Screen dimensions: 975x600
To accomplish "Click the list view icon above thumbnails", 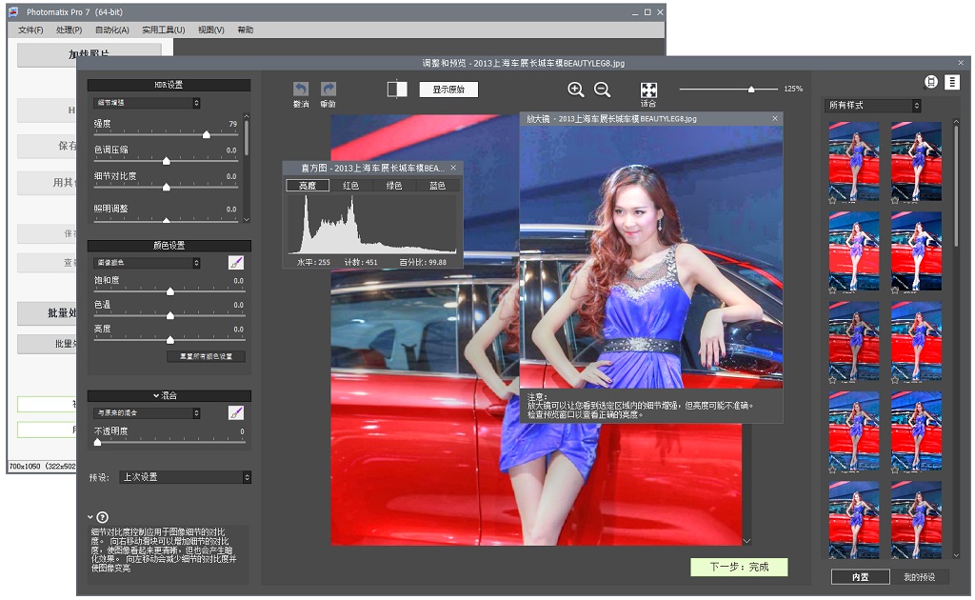I will point(952,82).
